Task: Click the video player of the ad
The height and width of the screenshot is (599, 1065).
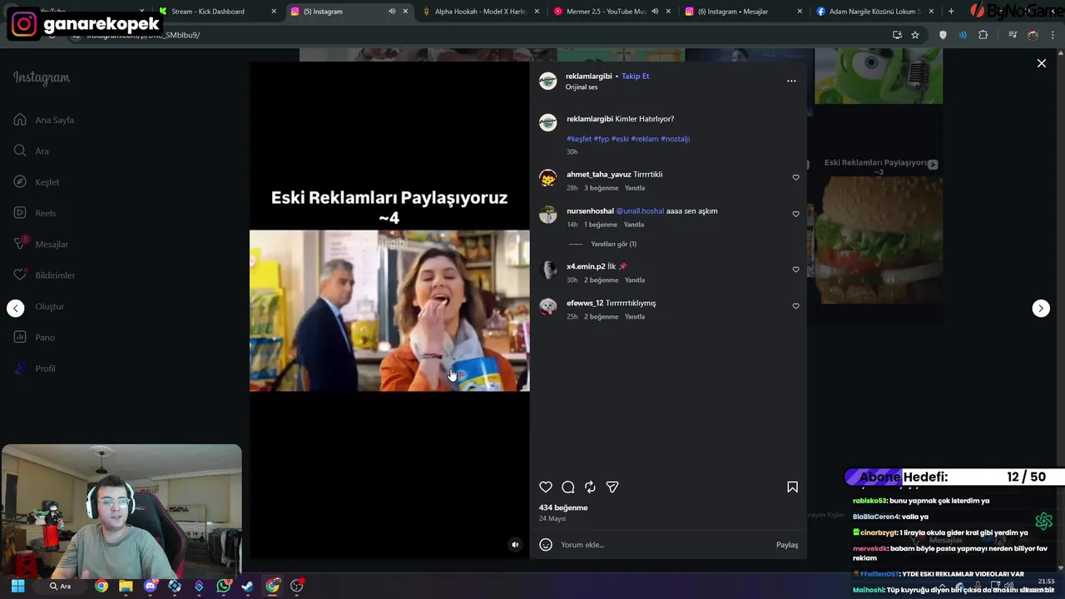Action: point(389,310)
